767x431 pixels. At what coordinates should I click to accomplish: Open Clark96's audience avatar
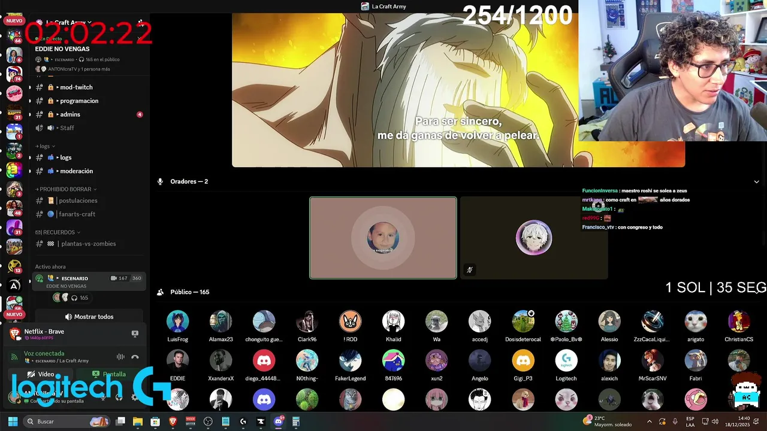click(307, 321)
